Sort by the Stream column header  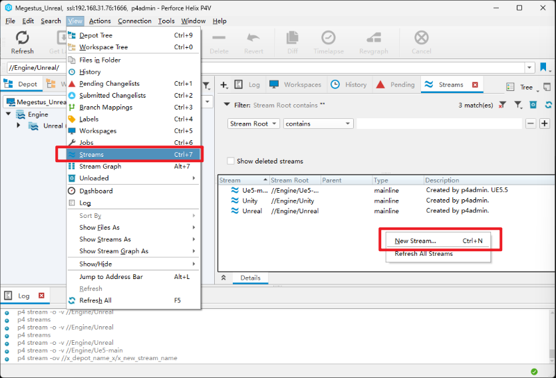coord(243,180)
